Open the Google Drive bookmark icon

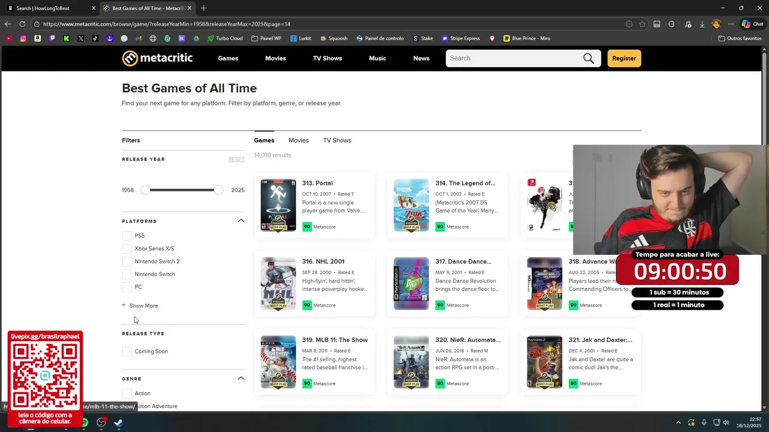(x=196, y=38)
